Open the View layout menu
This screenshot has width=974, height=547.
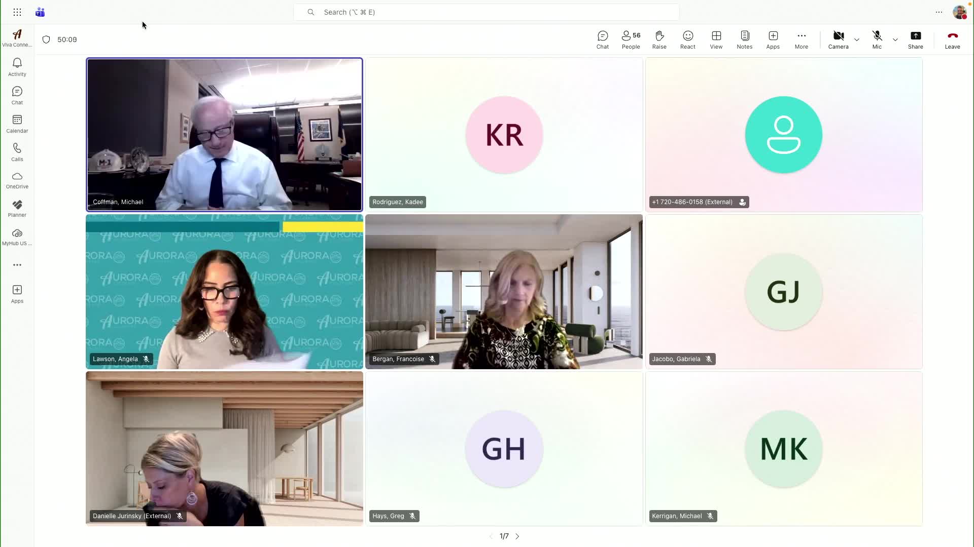[x=716, y=40]
